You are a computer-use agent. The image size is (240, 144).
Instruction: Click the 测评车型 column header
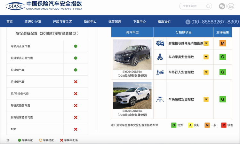[132, 32]
